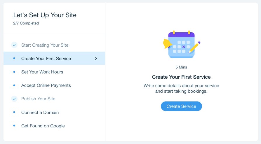Expand chevron on Create Your First Service
The width and height of the screenshot is (261, 144).
click(96, 59)
